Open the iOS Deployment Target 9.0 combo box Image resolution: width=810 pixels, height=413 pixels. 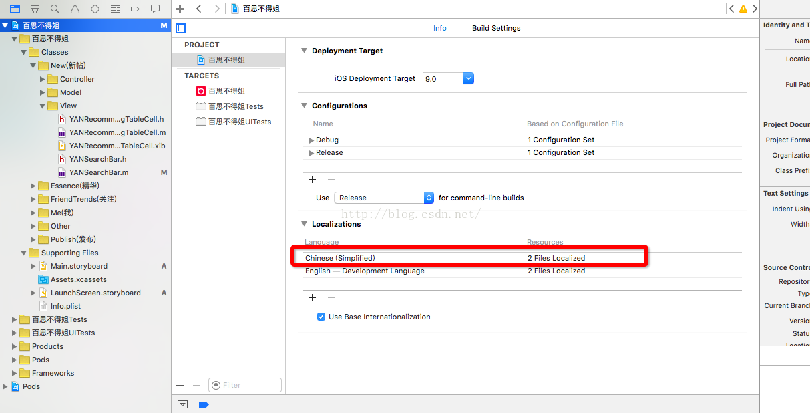point(449,78)
